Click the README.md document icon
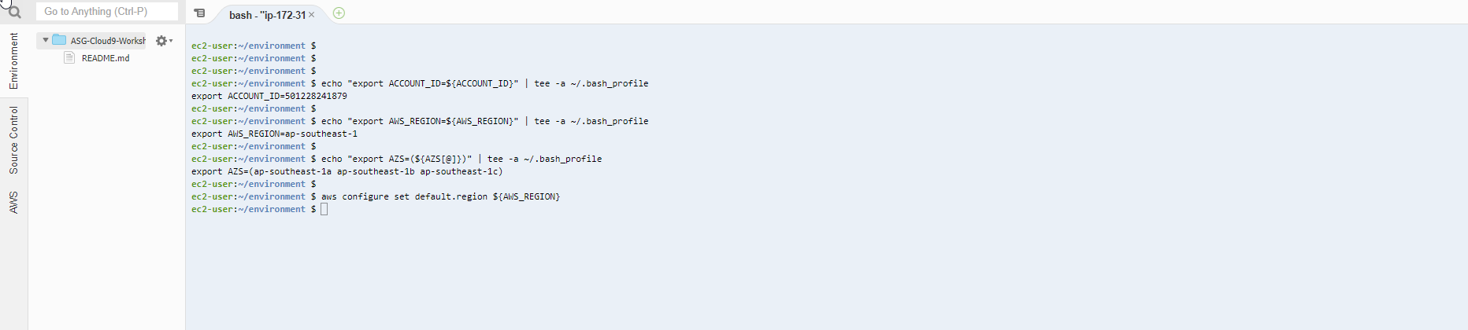This screenshot has width=1468, height=330. [69, 58]
